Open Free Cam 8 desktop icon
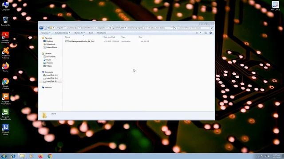Image resolution: width=284 pixels, height=159 pixels. [275, 6]
